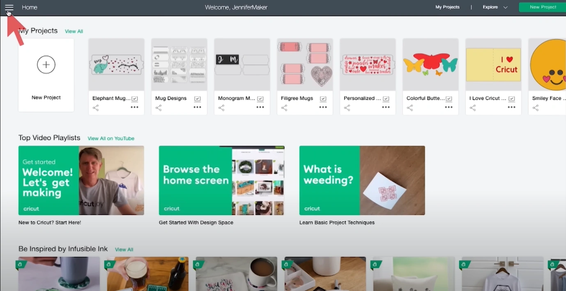Toggle the I Love Cricut checkbox
This screenshot has height=291, width=566.
point(512,99)
